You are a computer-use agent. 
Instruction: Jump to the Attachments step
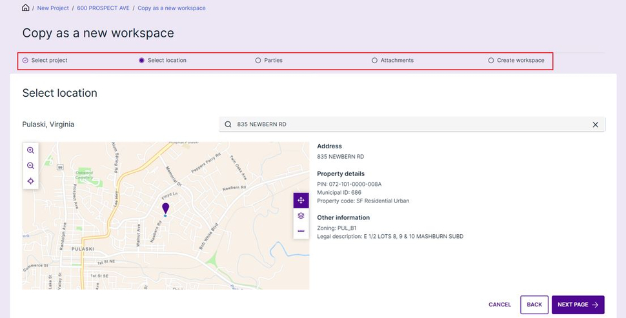pos(393,60)
